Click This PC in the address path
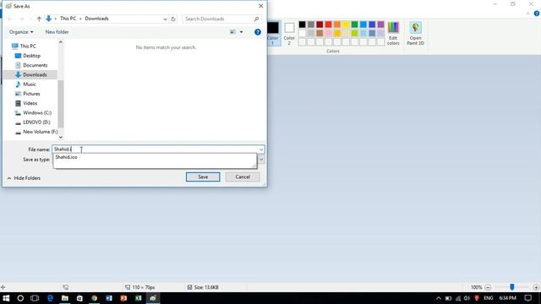Viewport: 541px width, 304px height. (68, 19)
